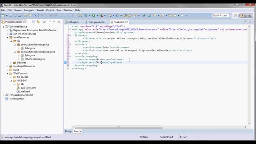Open the web browser globe icon
Screen dimensions: 256x144
[144, 16]
